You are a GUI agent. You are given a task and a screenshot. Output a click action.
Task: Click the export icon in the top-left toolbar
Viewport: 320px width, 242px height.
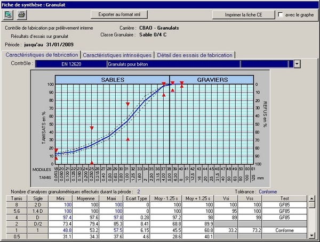[9, 14]
